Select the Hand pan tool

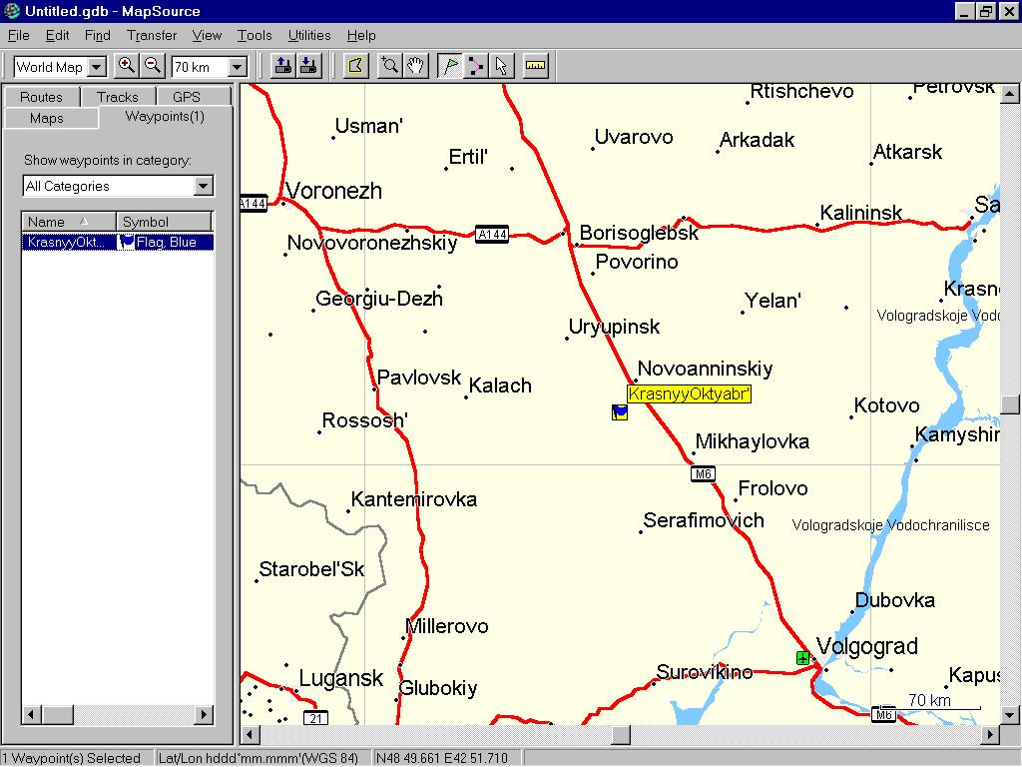click(416, 66)
